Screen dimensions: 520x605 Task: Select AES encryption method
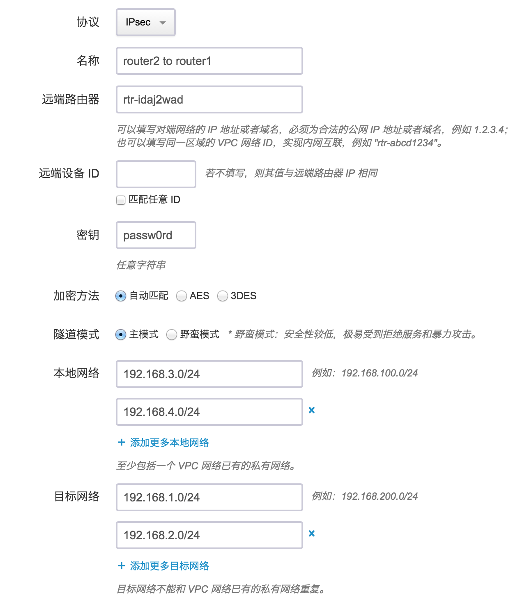click(x=181, y=296)
